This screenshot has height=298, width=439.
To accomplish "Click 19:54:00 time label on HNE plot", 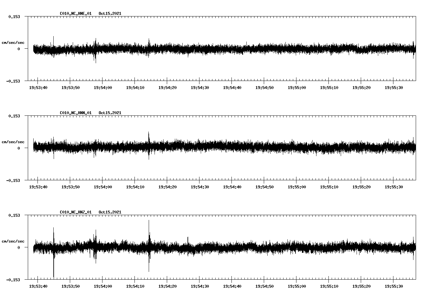I will point(102,87).
